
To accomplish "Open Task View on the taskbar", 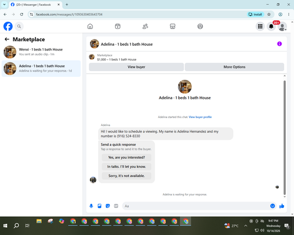I will click(x=27, y=226).
